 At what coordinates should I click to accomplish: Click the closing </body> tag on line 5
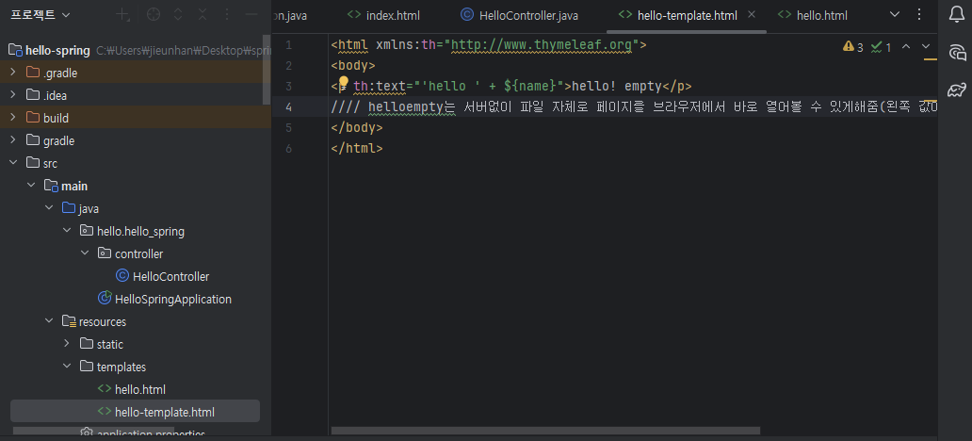[357, 127]
